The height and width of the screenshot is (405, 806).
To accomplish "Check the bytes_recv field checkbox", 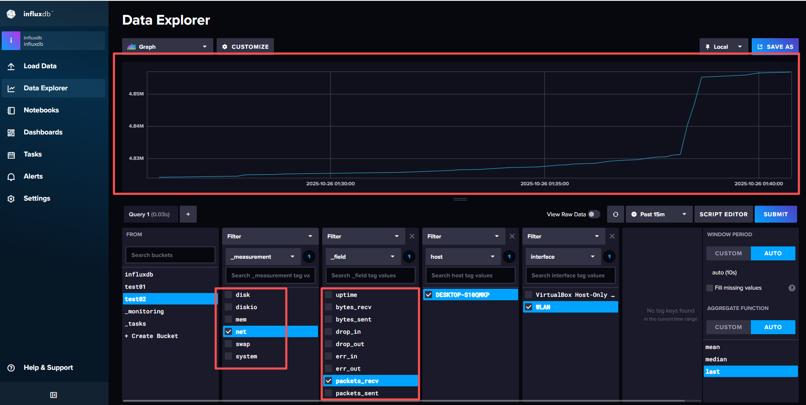I will 329,307.
